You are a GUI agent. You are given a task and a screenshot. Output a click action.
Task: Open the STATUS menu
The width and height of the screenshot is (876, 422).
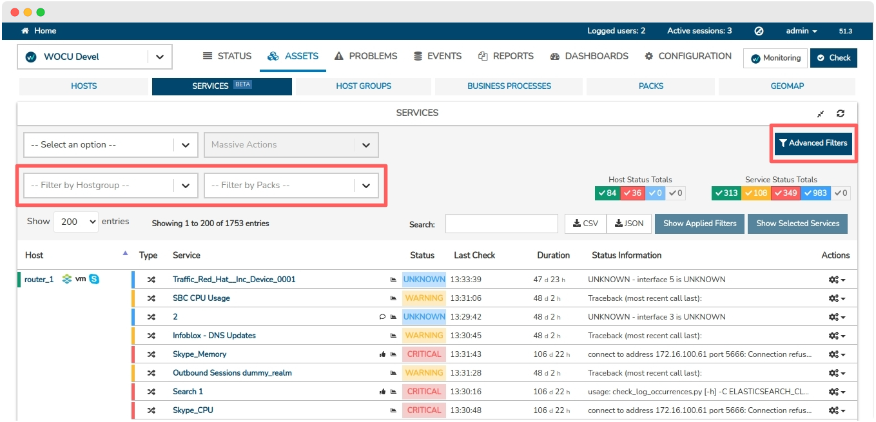point(227,56)
